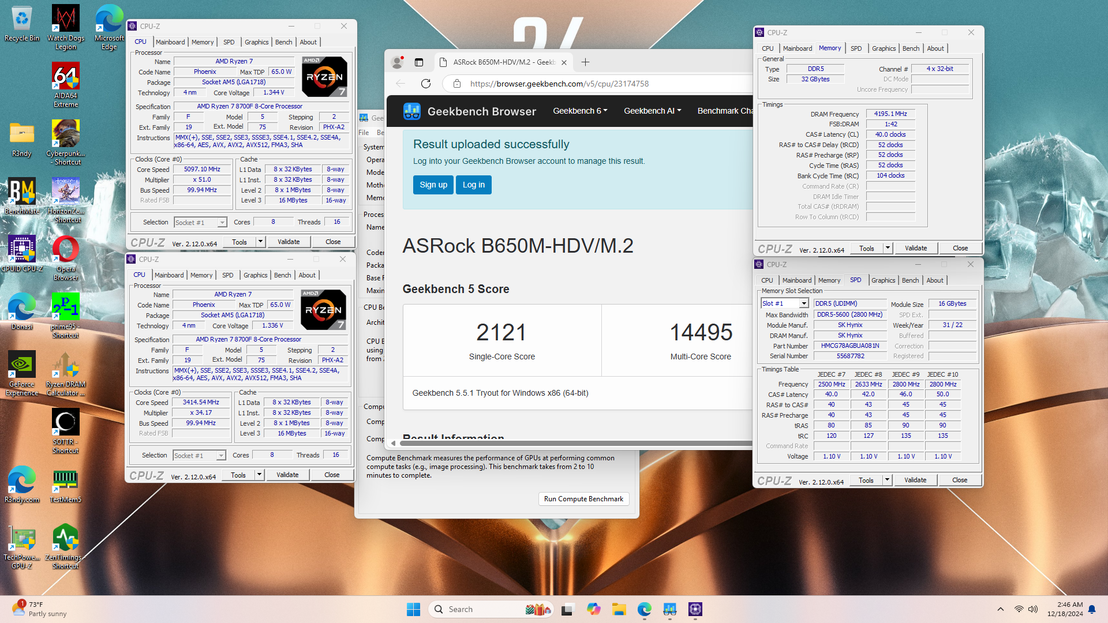Open a new browser tab

coord(585,62)
